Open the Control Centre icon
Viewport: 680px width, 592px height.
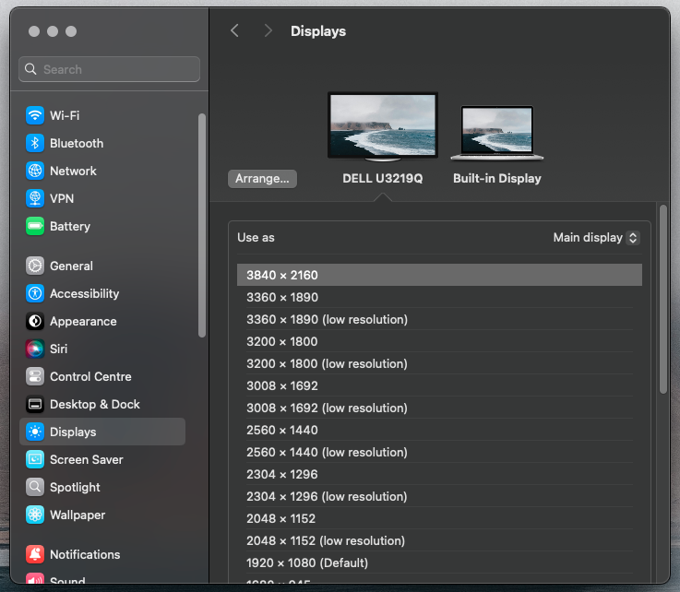coord(35,376)
